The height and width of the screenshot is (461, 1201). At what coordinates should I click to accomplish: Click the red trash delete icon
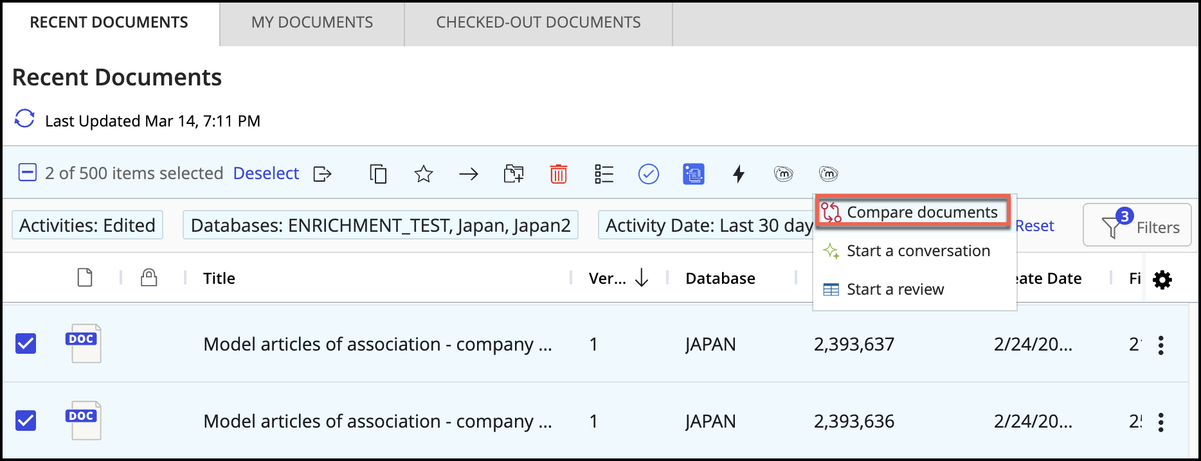tap(558, 174)
